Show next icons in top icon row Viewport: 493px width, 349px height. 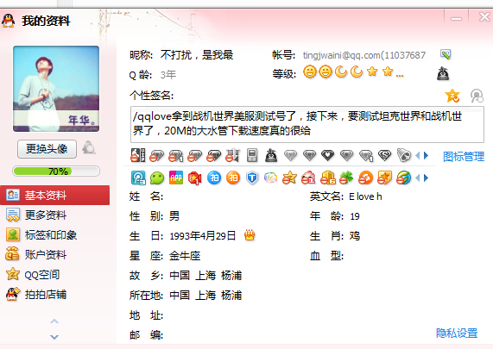[426, 155]
